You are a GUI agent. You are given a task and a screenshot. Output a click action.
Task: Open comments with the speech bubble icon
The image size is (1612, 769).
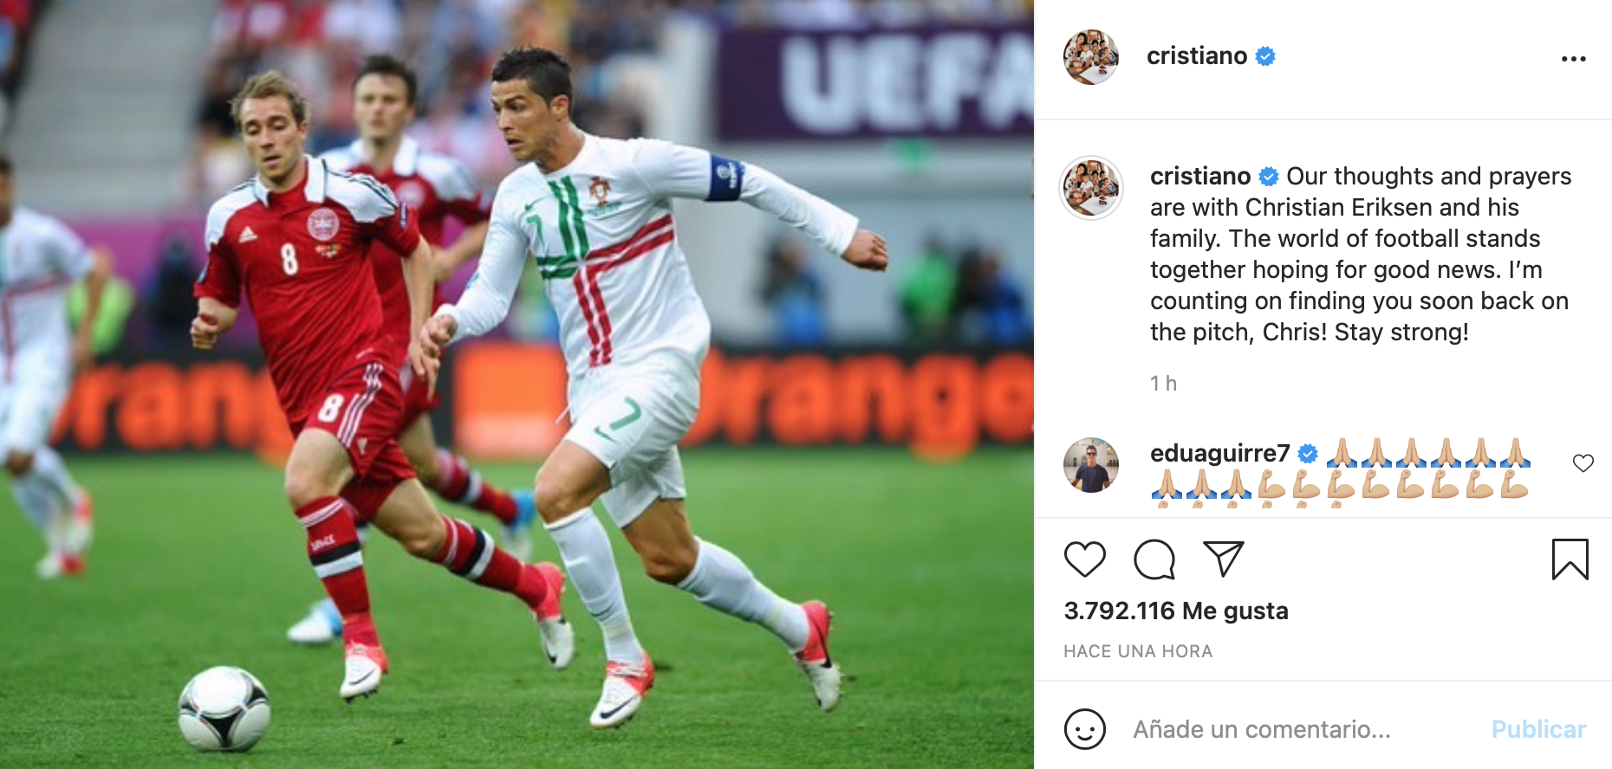coord(1154,559)
